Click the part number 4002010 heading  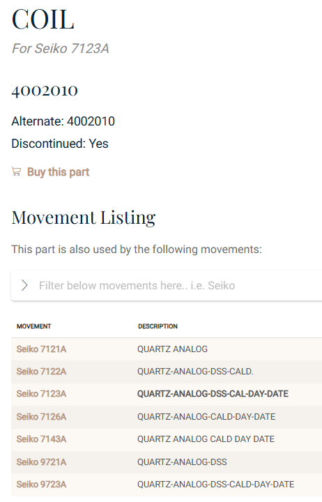(x=45, y=91)
